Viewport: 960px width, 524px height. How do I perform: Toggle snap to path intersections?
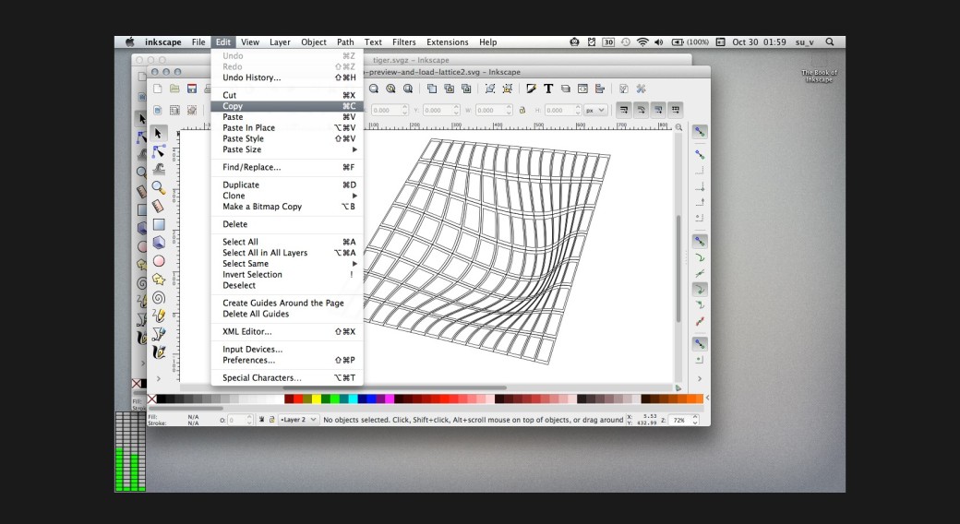(x=699, y=274)
